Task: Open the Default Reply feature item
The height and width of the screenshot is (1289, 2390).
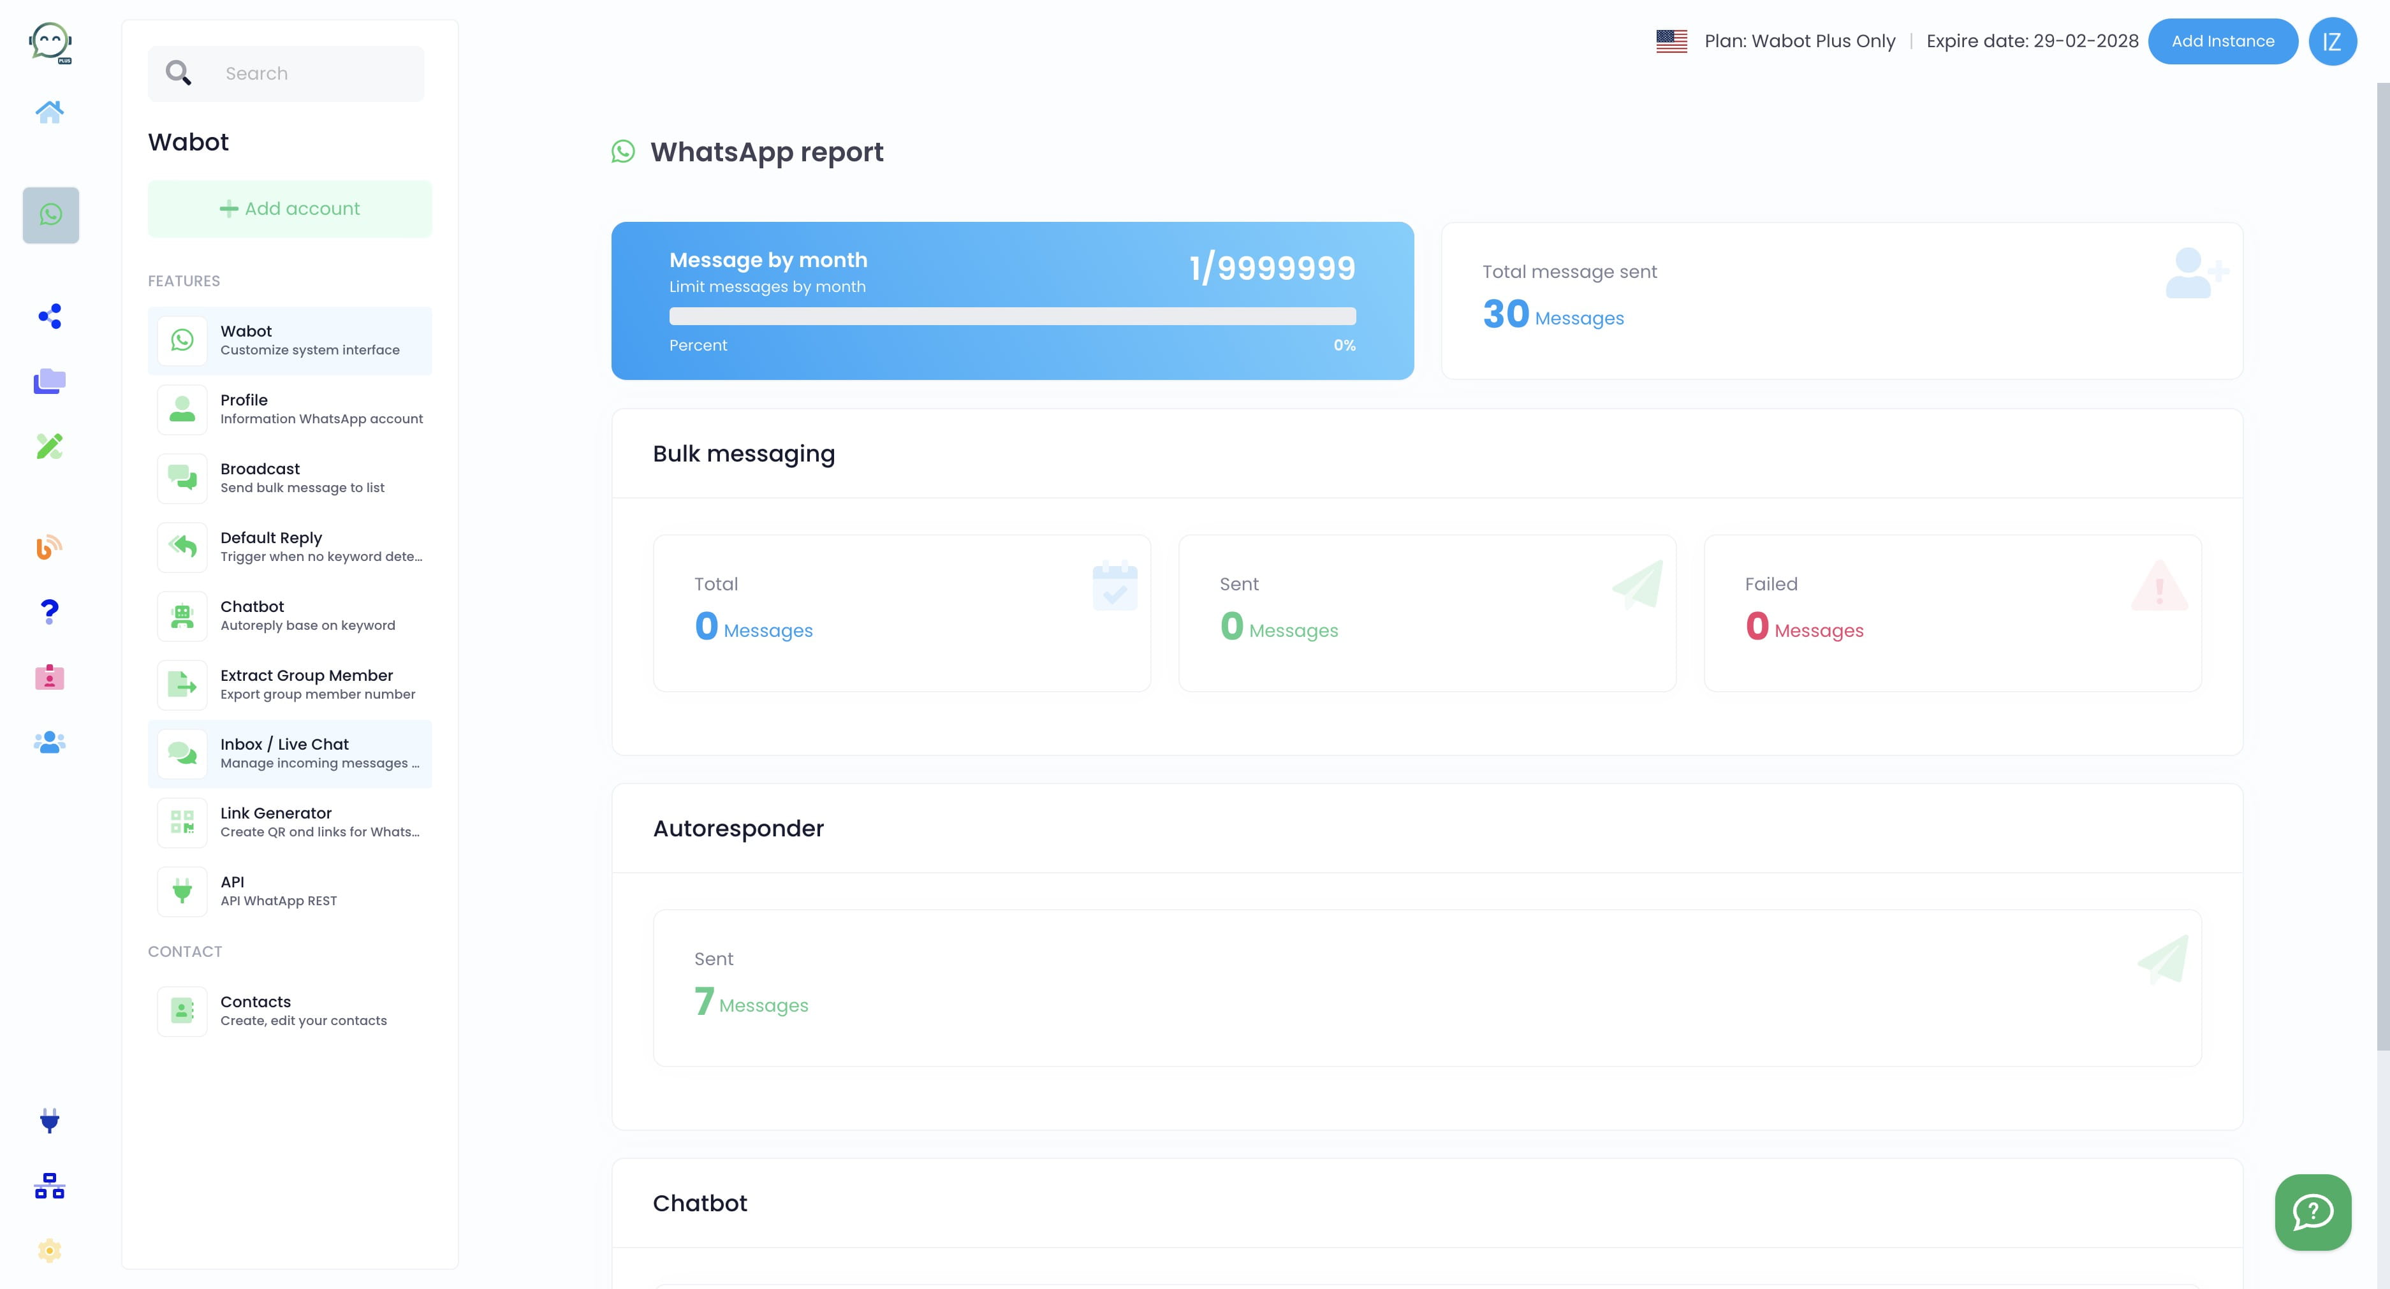Action: pyautogui.click(x=290, y=547)
